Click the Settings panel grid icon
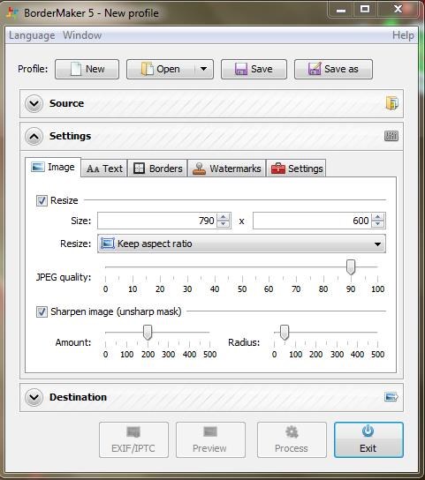 [x=391, y=136]
